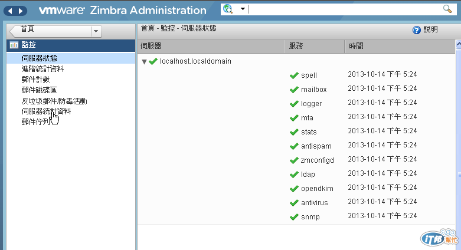Click green checkmark beside ldap service

pos(293,175)
